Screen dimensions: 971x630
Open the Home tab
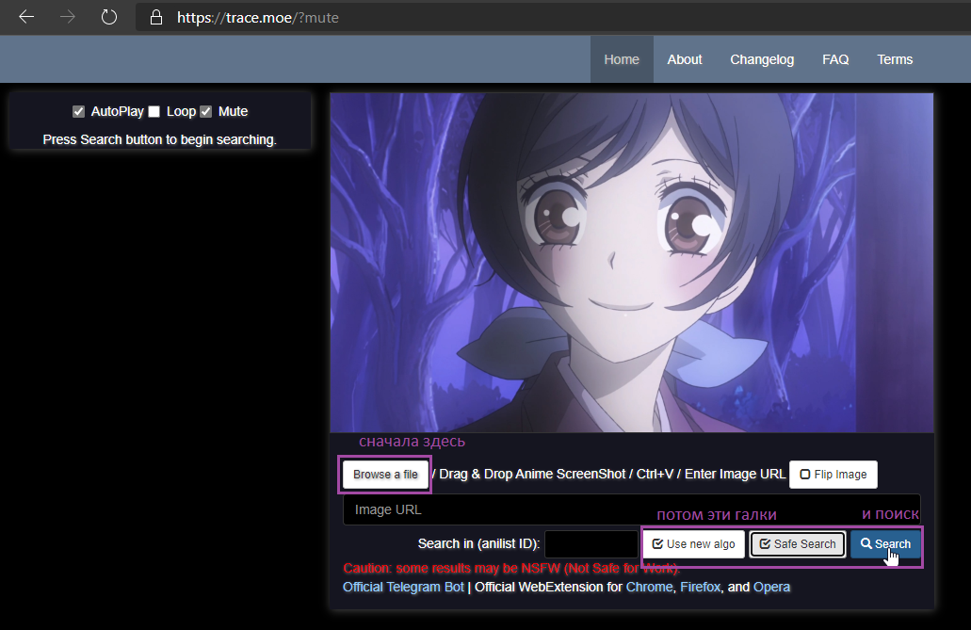click(x=621, y=59)
